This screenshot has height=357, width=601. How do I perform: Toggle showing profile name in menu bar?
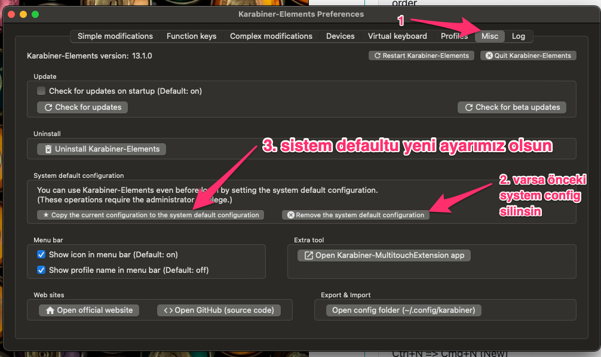(x=41, y=270)
